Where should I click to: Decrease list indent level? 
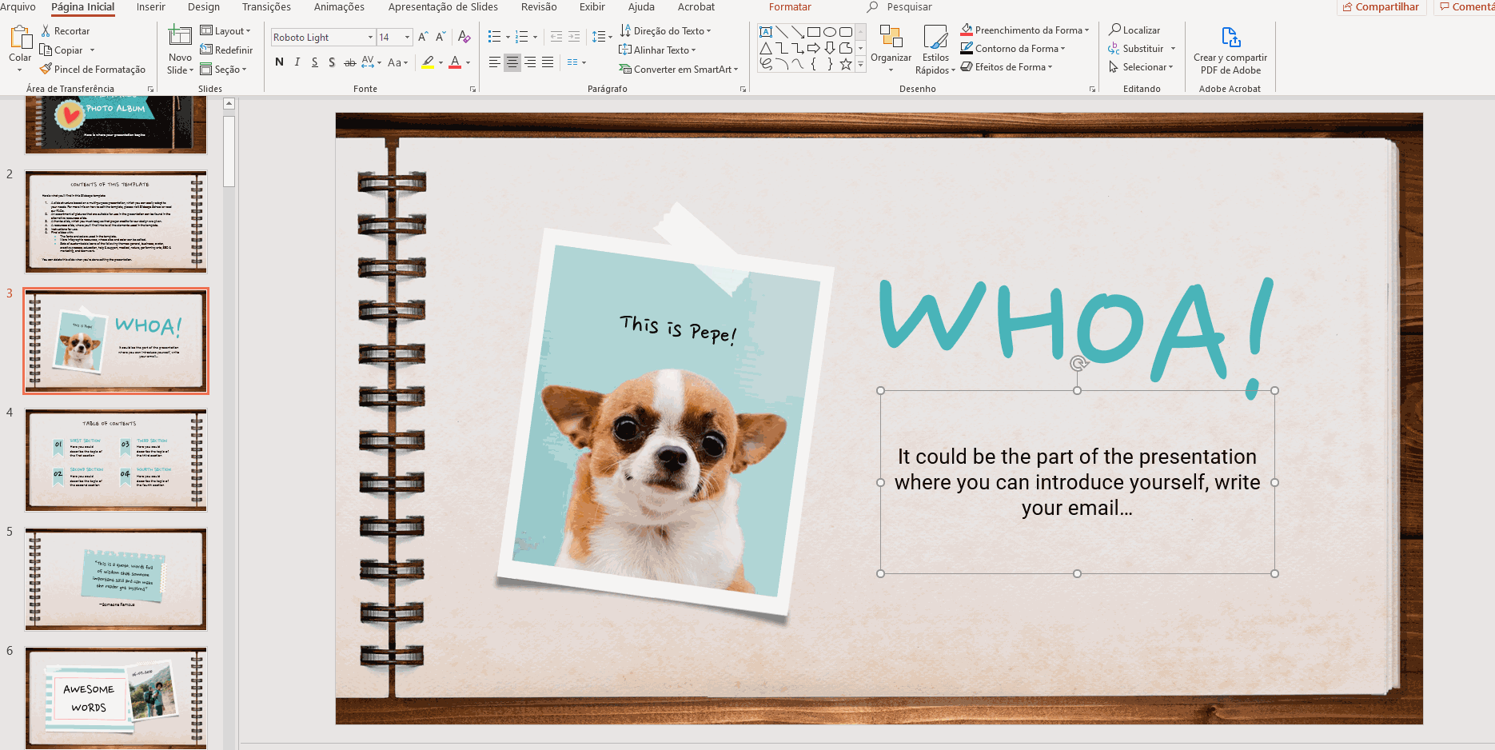point(556,37)
